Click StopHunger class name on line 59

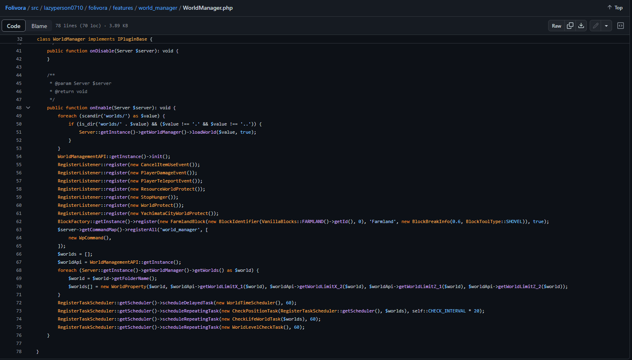click(x=154, y=197)
